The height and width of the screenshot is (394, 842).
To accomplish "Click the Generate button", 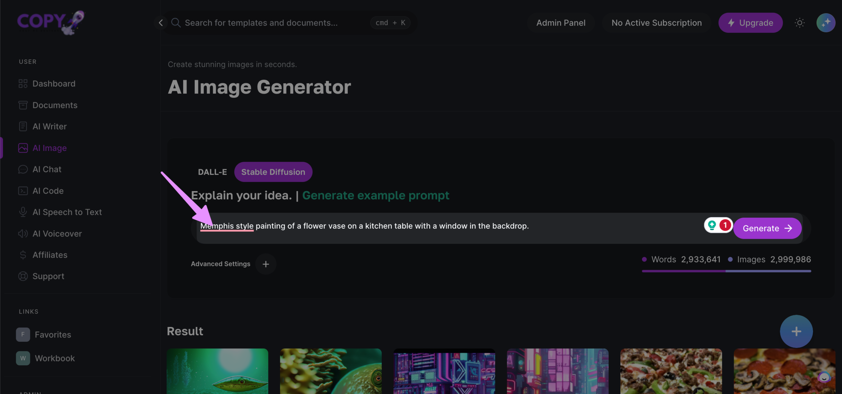I will (x=767, y=228).
